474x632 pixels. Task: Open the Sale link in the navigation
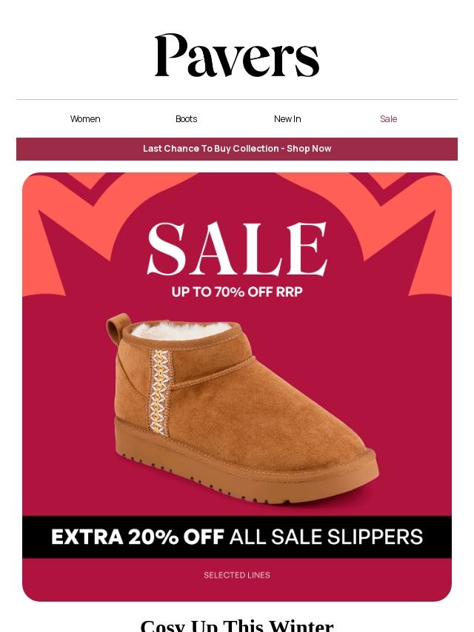[x=389, y=119]
